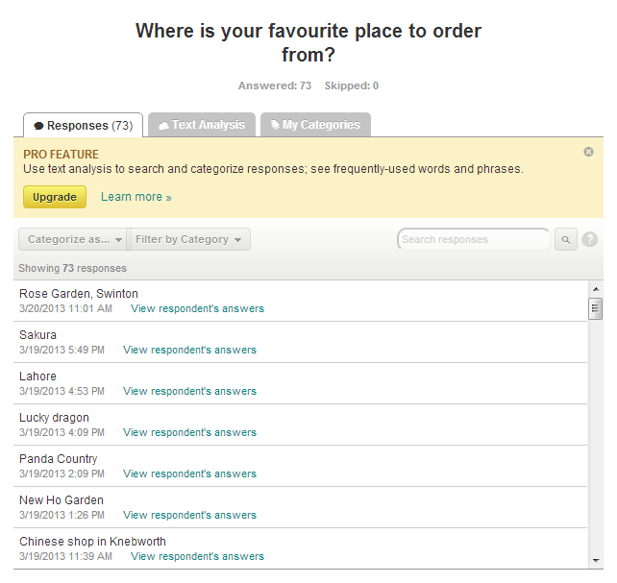Focus the Search responses field

pyautogui.click(x=474, y=239)
